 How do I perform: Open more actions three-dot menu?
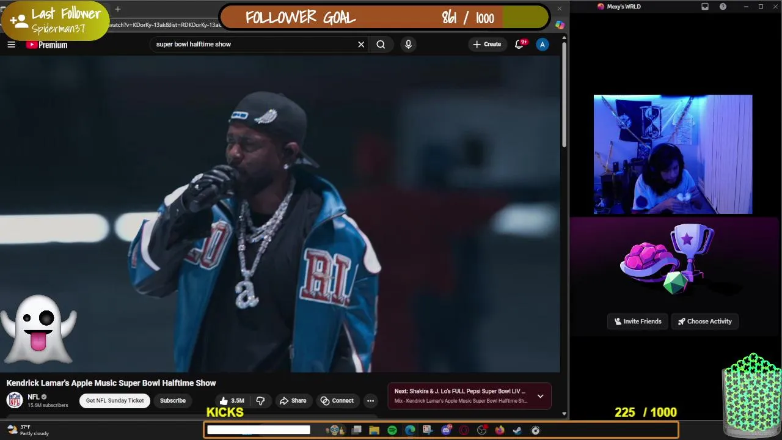pyautogui.click(x=370, y=401)
